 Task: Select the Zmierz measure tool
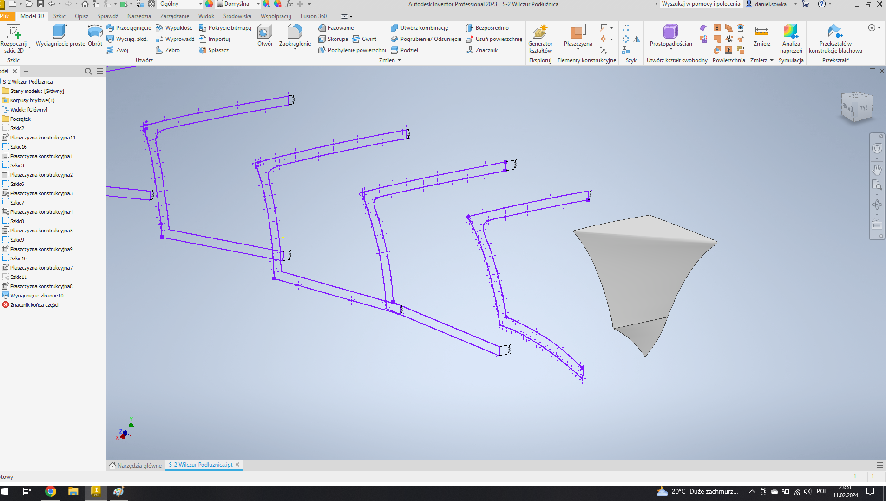[x=762, y=36]
